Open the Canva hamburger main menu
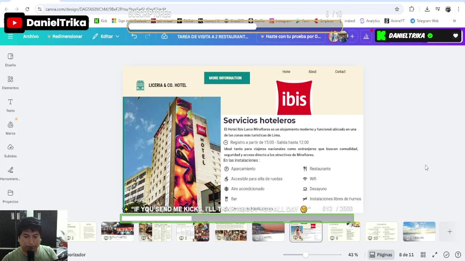This screenshot has height=261, width=465. [10, 36]
